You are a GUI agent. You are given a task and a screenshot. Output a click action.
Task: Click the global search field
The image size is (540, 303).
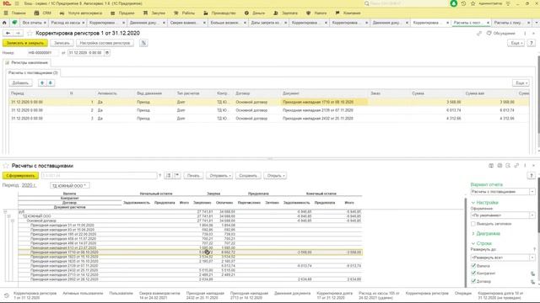coord(406,3)
